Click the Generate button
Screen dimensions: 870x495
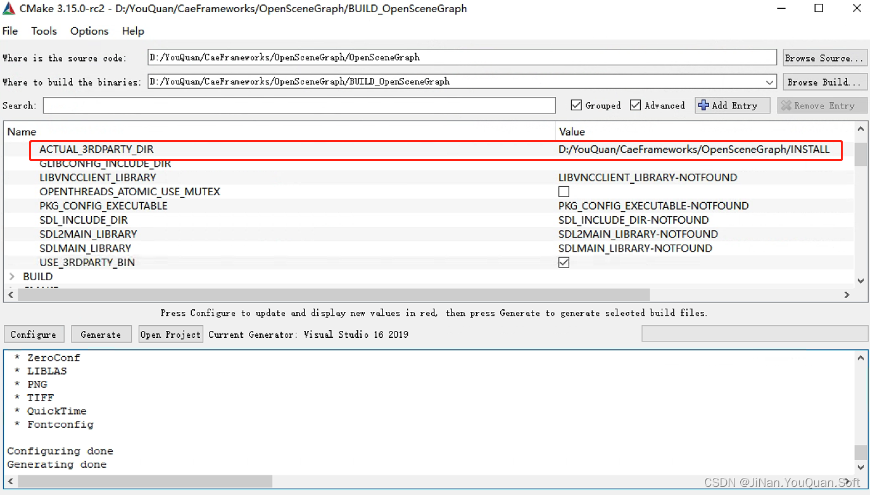pos(101,334)
